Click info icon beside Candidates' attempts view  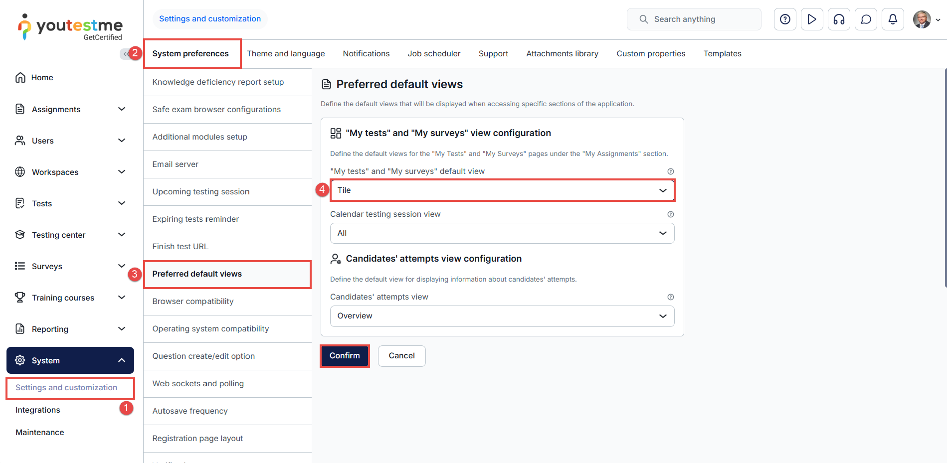click(670, 297)
